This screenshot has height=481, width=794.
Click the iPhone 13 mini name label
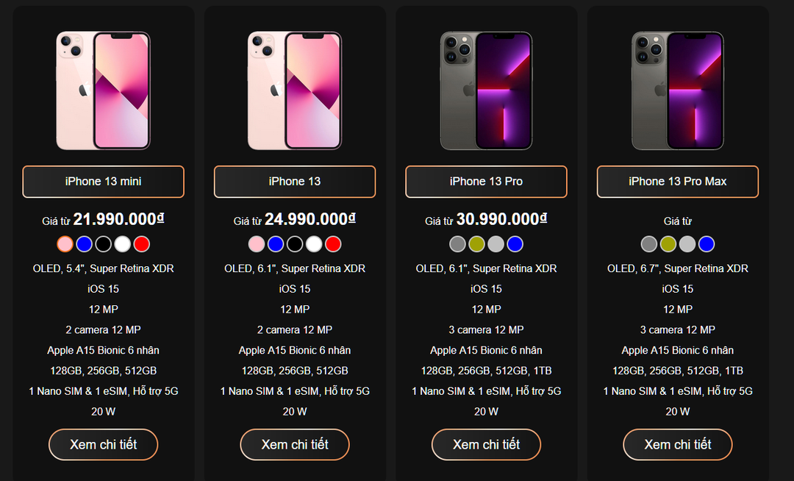[103, 182]
